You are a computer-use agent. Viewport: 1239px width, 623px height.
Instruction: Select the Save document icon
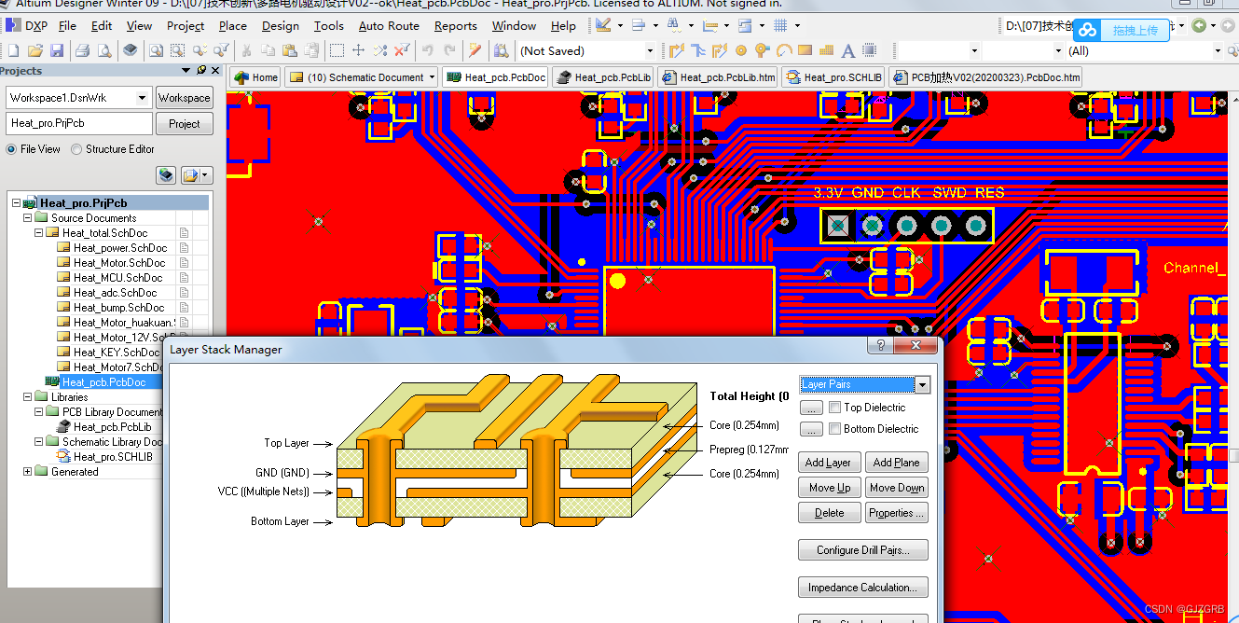tap(59, 51)
